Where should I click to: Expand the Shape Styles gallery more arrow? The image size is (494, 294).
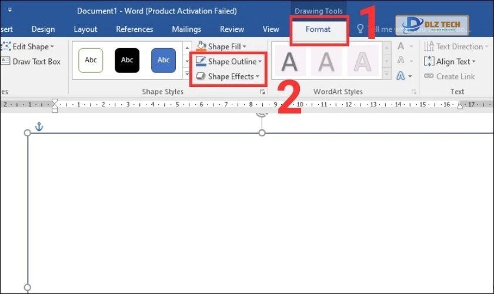(188, 75)
